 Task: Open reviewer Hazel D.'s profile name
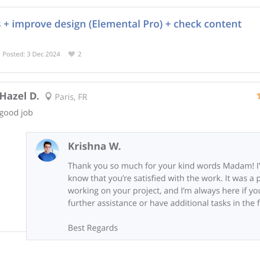19,96
